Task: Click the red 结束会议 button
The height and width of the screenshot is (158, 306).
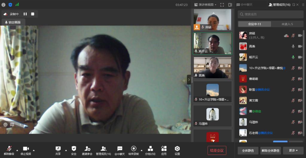Action: click(217, 151)
